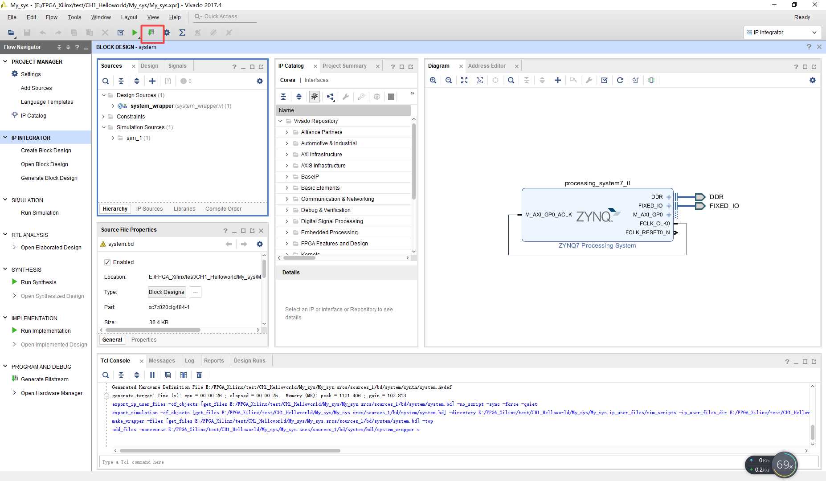Click the Type browse ellipsis button

point(195,292)
